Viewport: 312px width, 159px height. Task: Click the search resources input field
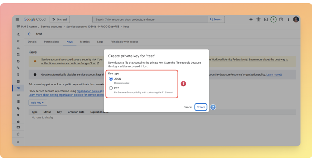(x=150, y=19)
